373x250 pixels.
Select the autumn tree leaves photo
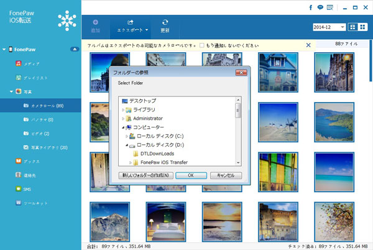click(334, 222)
